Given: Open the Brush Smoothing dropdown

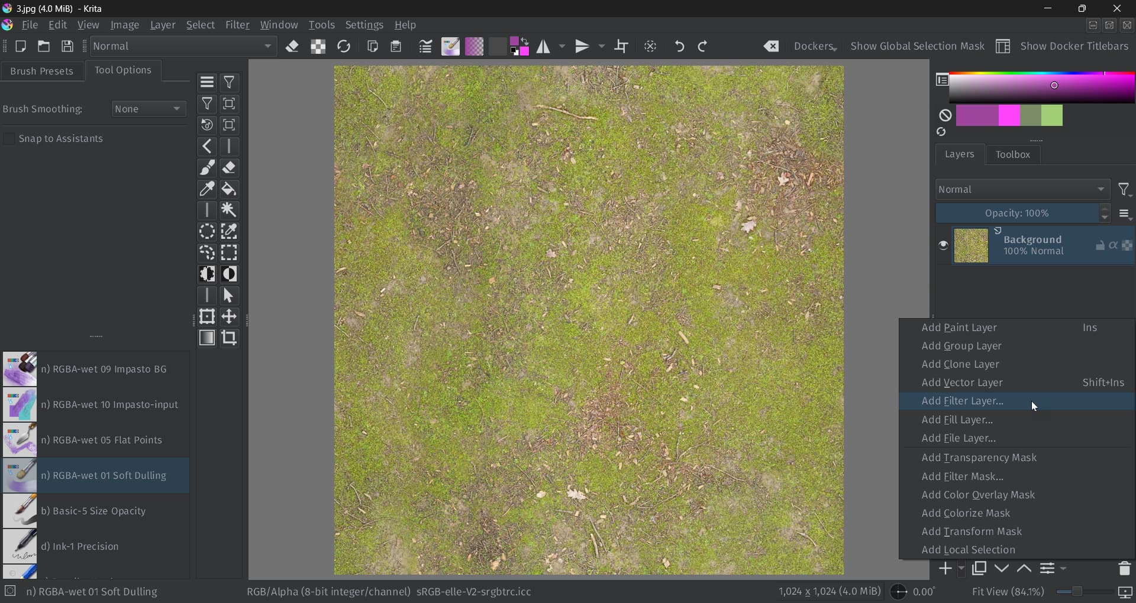Looking at the screenshot, I should [148, 109].
